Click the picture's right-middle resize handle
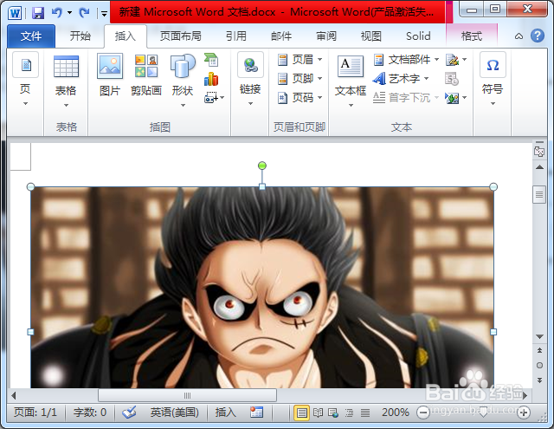This screenshot has width=554, height=429. click(x=493, y=332)
